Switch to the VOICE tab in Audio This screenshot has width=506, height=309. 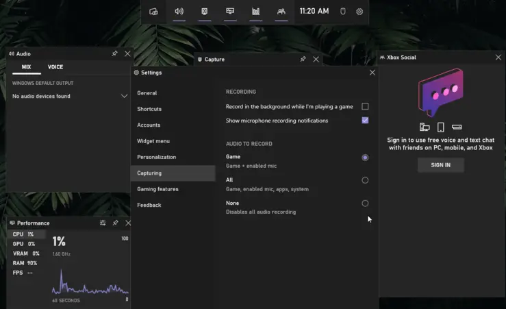coord(55,67)
